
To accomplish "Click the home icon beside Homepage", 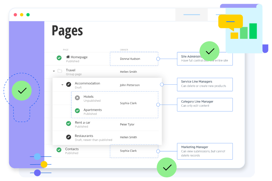I will click(68, 57).
